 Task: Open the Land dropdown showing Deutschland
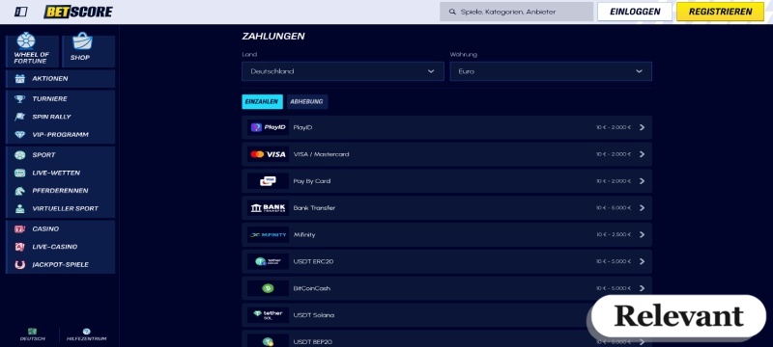point(343,71)
